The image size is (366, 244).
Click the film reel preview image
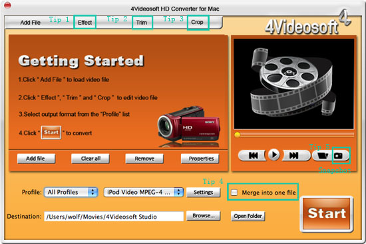click(293, 83)
